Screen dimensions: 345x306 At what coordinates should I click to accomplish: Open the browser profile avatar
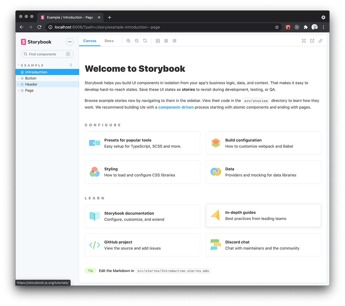click(315, 27)
